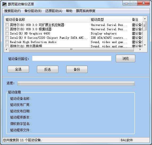Close the 飘雨驱动备份还原 window
This screenshot has height=145, width=152.
(143, 3)
